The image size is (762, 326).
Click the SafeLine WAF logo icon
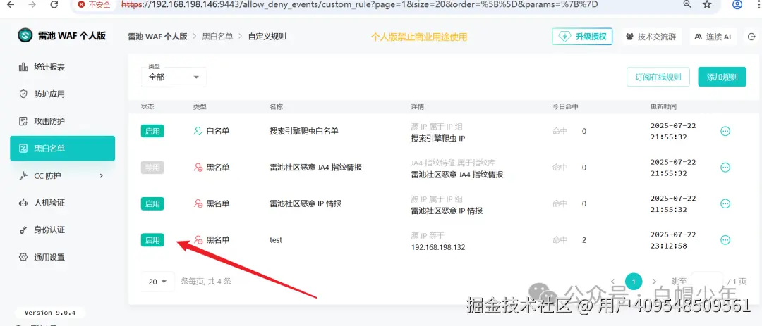pos(25,36)
